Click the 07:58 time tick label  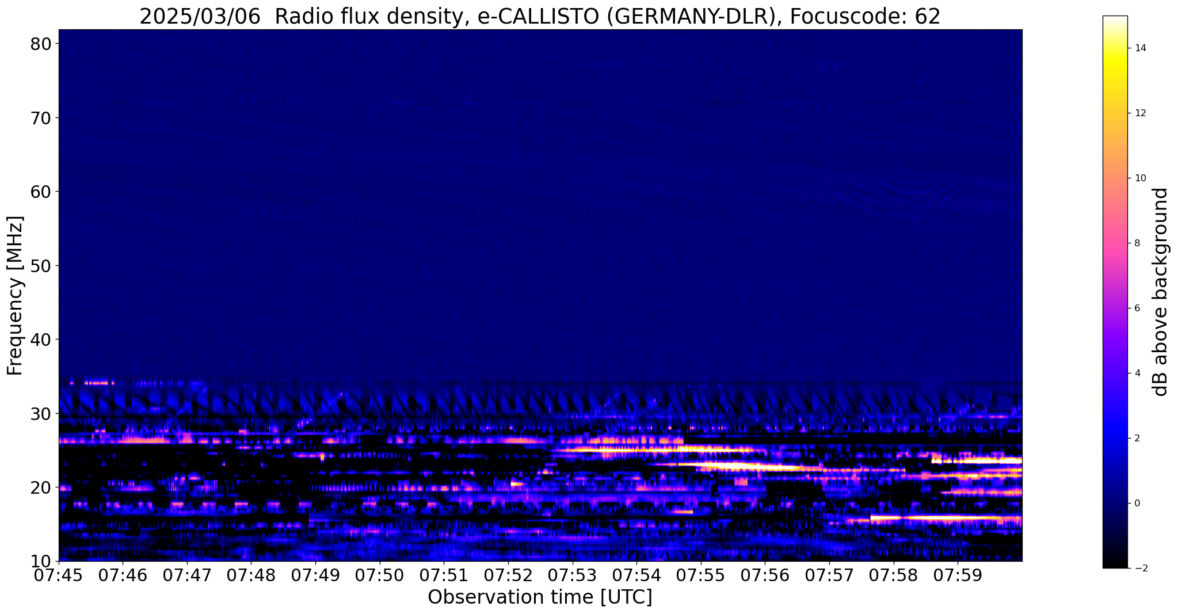[894, 575]
